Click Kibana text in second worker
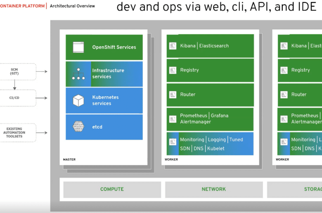This screenshot has height=213, width=322. point(299,46)
